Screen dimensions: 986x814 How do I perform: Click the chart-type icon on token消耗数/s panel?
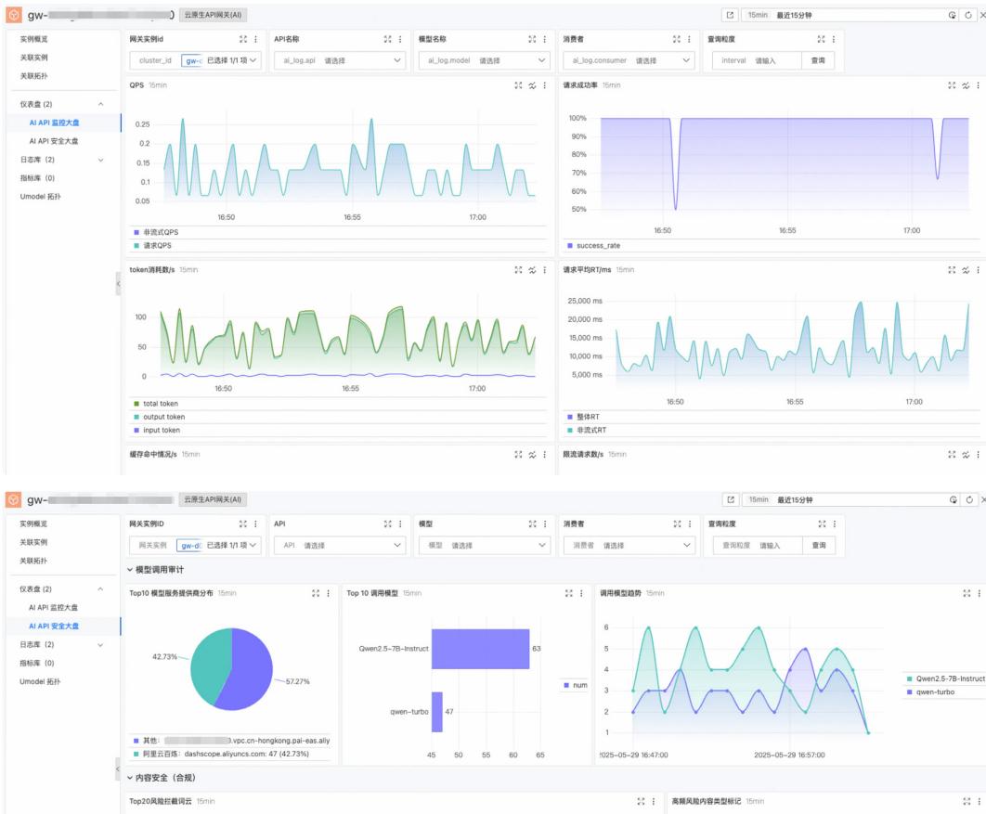(x=532, y=269)
